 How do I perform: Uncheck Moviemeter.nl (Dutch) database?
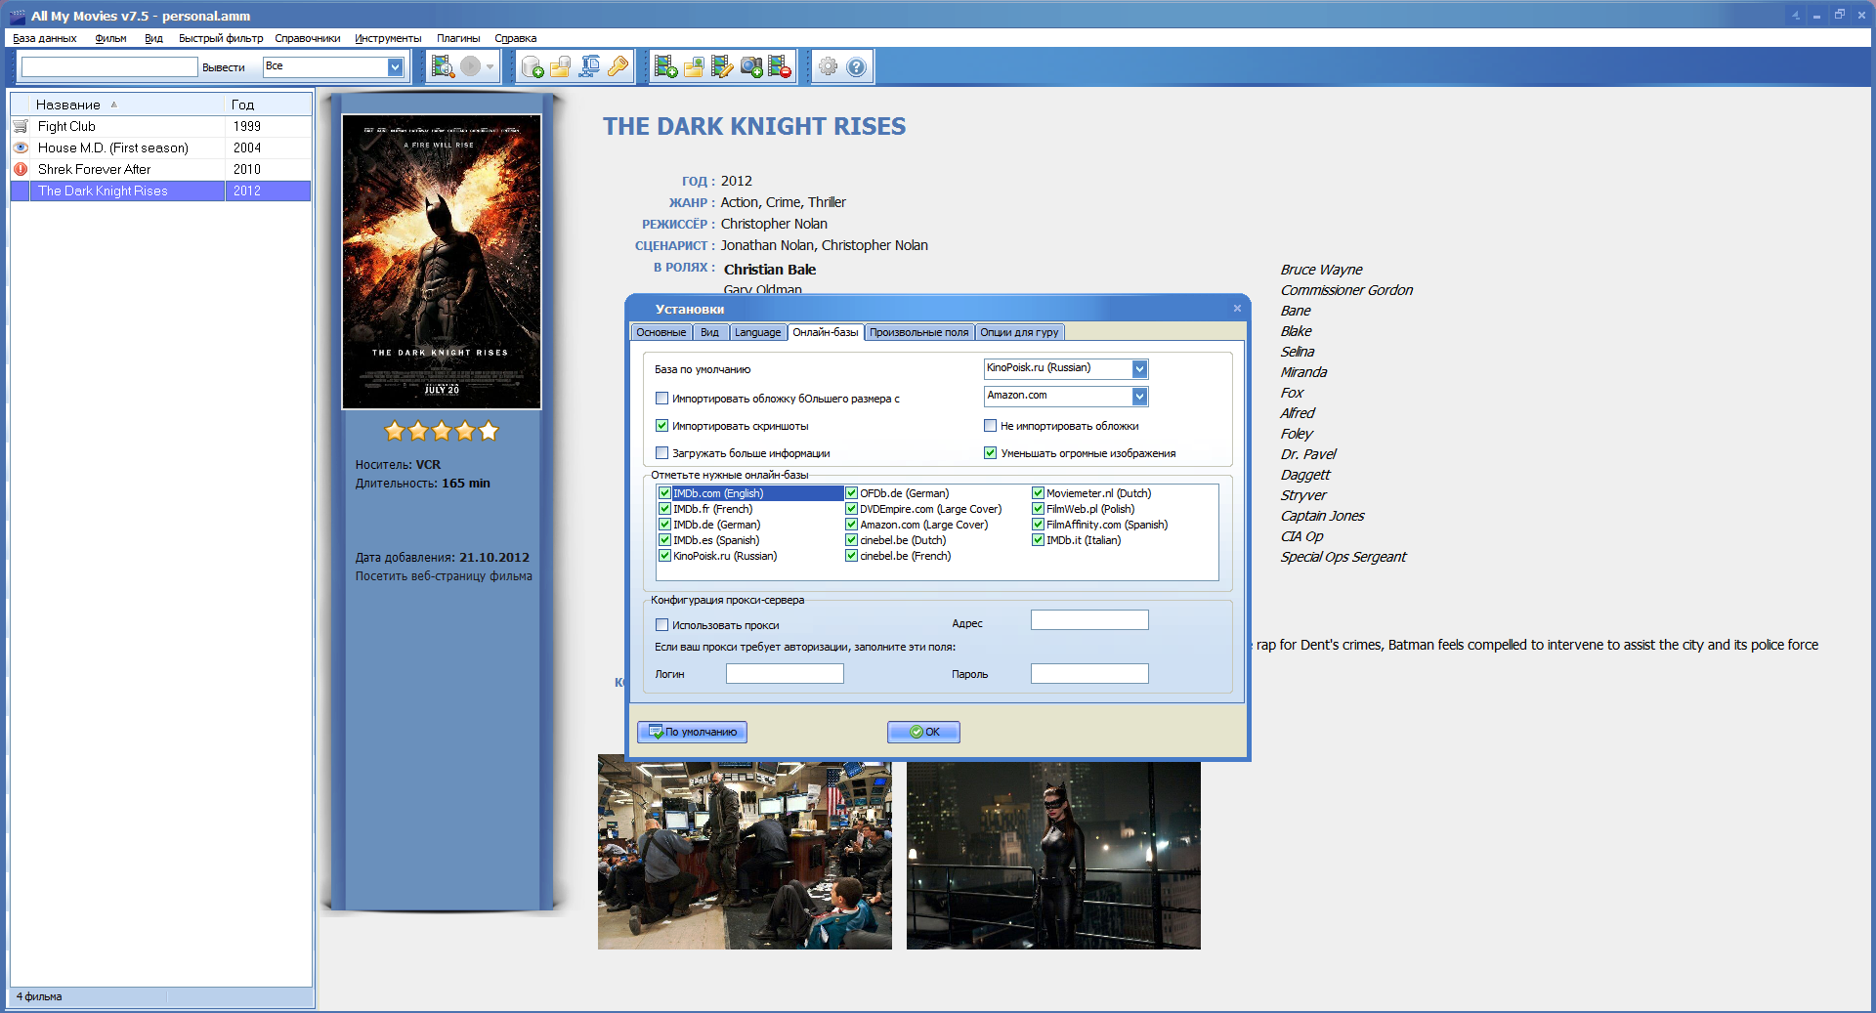[1038, 493]
